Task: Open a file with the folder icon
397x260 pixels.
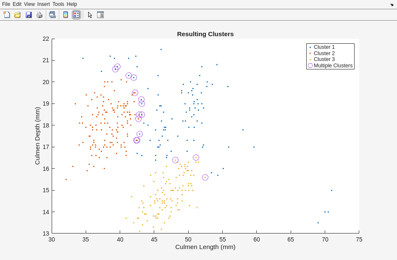Action: tap(18, 15)
